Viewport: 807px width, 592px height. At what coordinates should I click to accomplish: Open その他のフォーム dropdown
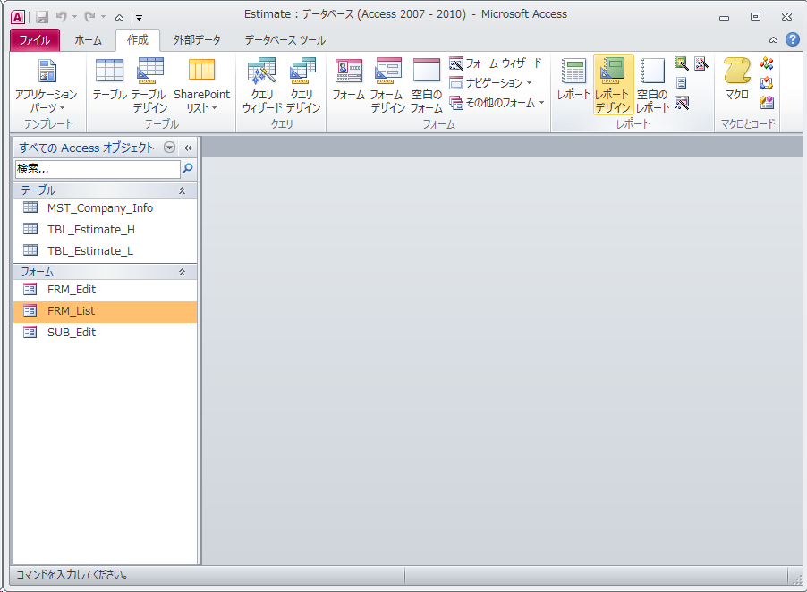click(497, 103)
